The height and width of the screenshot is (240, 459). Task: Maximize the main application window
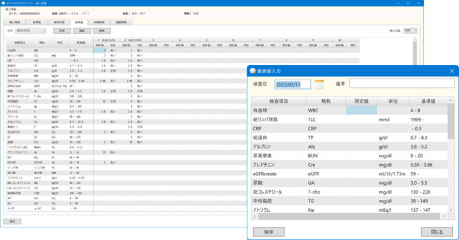[x=408, y=3]
